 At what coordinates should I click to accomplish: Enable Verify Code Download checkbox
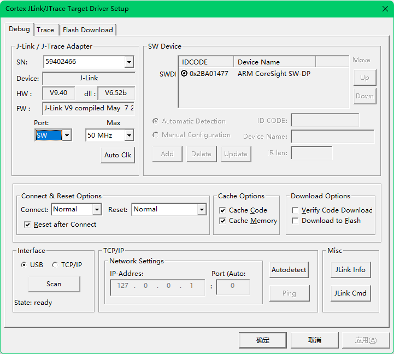click(x=295, y=210)
